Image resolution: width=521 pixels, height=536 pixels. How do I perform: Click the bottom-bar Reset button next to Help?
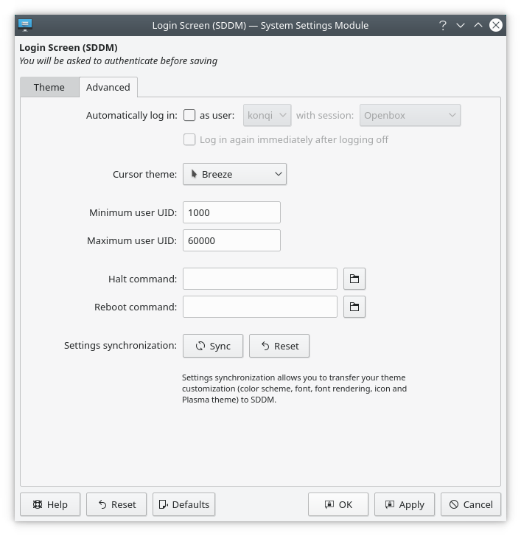click(x=116, y=504)
